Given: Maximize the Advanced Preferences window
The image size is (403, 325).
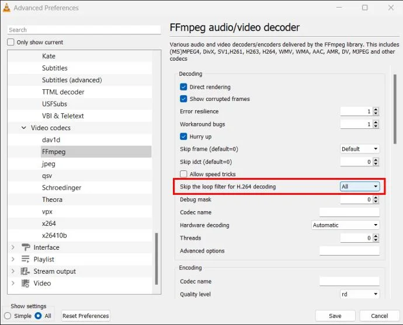Looking at the screenshot, I should point(364,8).
